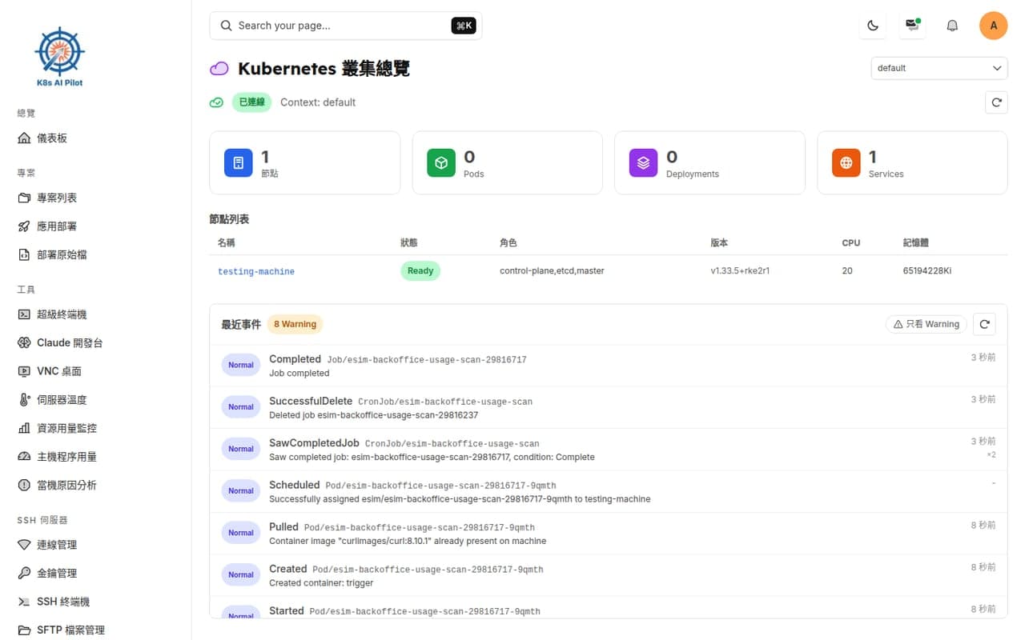Click the 名稱 column header

227,242
